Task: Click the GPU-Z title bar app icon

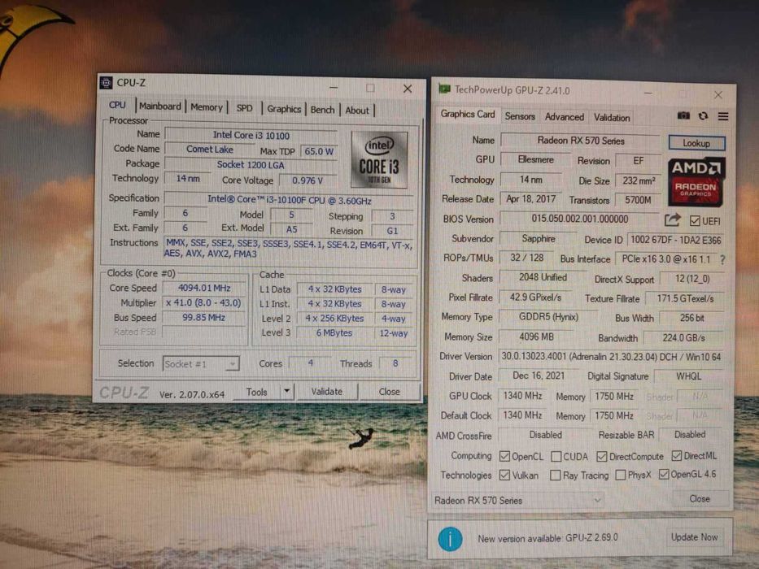Action: pos(444,89)
